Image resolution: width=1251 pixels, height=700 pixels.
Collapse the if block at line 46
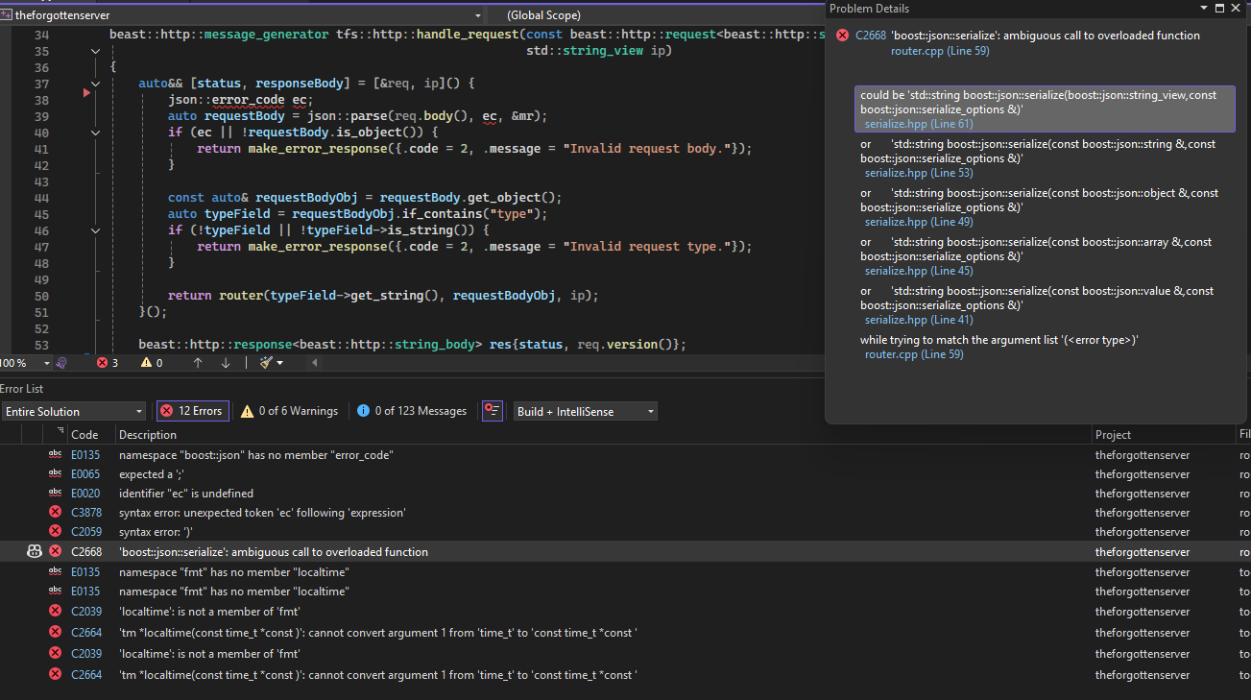click(96, 230)
